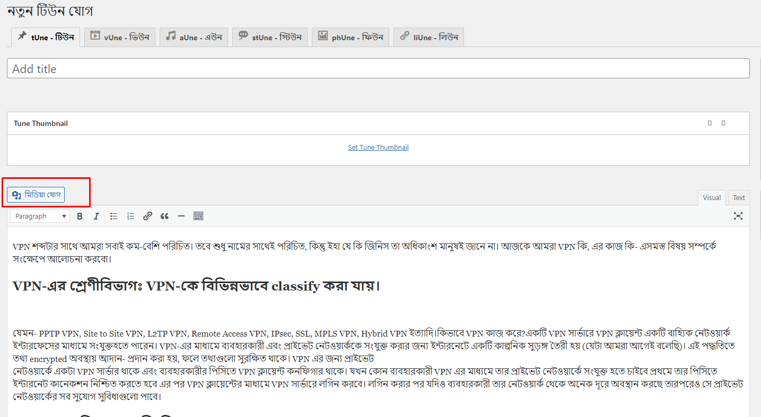Enter distraction-free fullscreen writing mode
The image size is (761, 417).
point(738,215)
